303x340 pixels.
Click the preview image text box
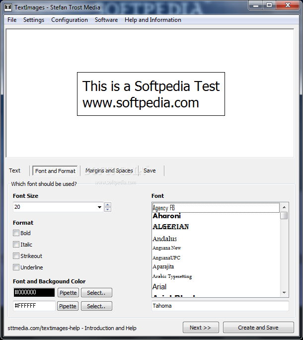[151, 94]
